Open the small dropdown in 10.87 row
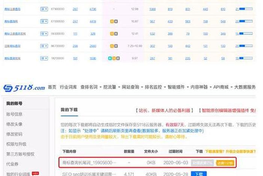The image size is (263, 176). tap(44, 21)
